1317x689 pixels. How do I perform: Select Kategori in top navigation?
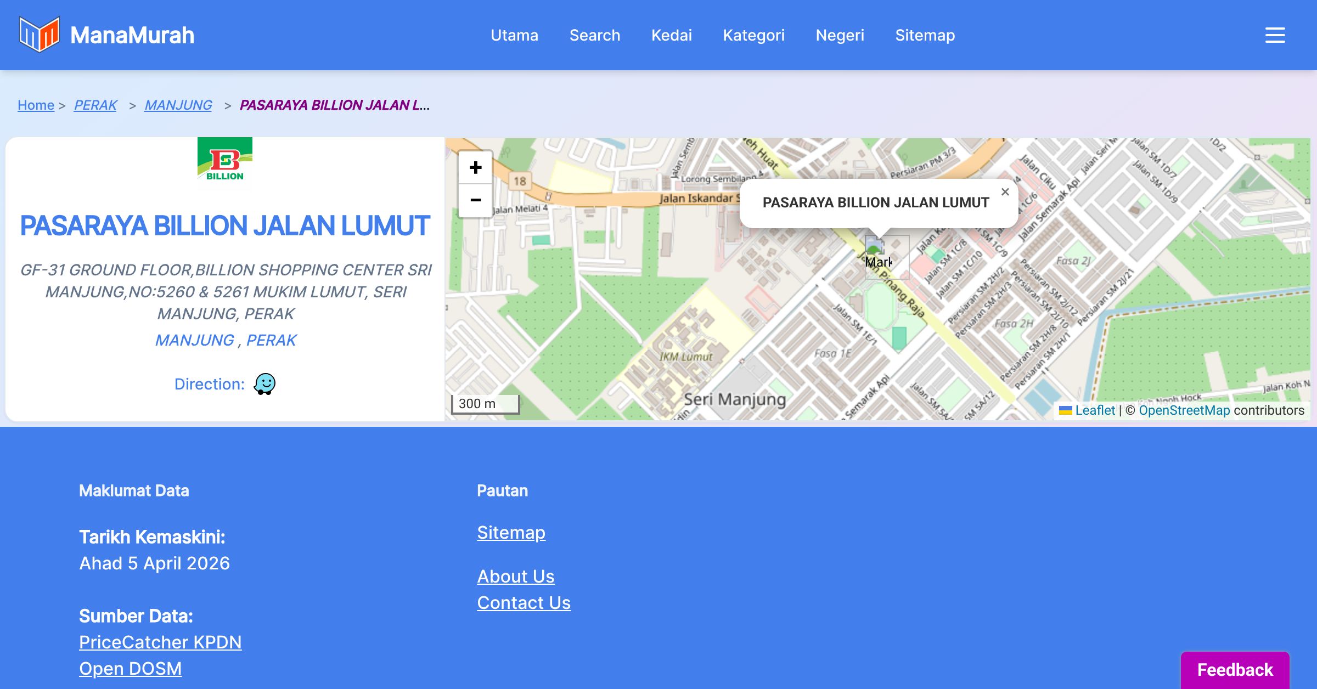pos(753,35)
